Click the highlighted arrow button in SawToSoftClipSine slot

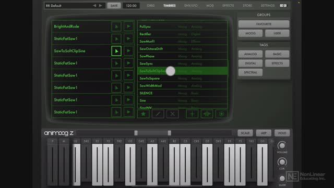(x=116, y=51)
